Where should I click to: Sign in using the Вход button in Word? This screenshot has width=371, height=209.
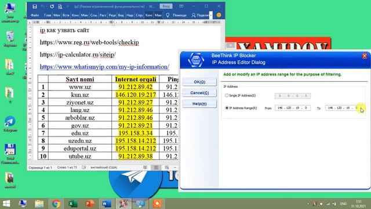[166, 6]
